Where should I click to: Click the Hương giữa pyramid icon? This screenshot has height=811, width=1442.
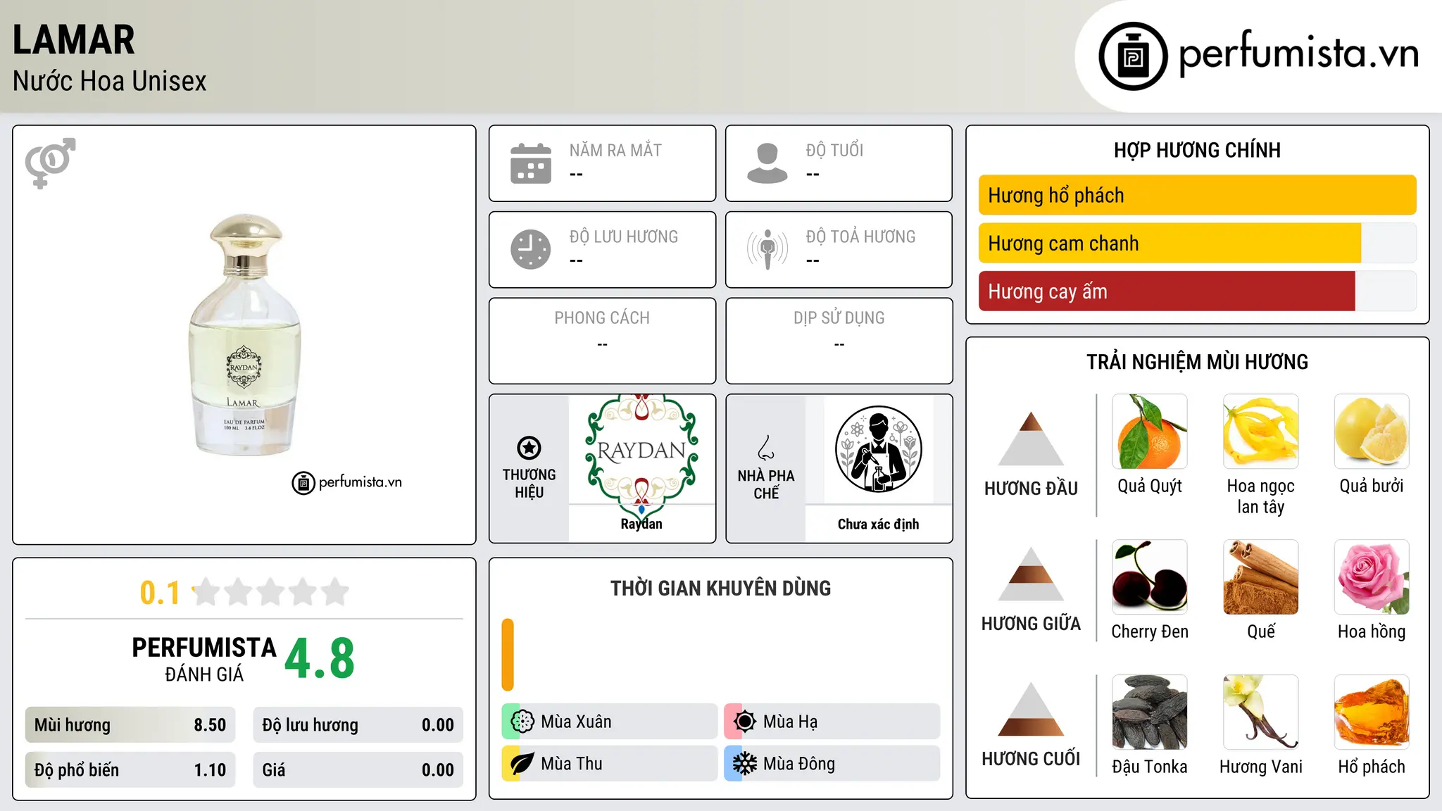click(1031, 573)
